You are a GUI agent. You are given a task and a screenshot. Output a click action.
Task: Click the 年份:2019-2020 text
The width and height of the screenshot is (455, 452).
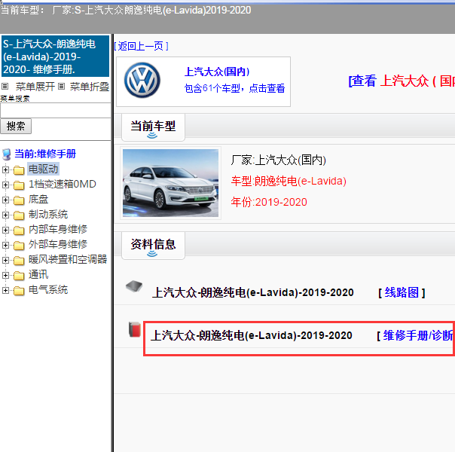(x=269, y=202)
